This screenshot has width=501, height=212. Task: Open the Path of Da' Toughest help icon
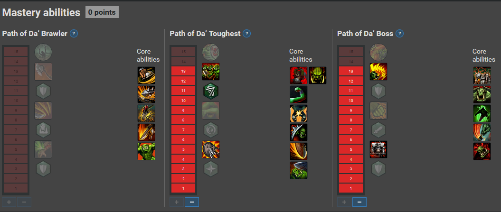tap(246, 34)
